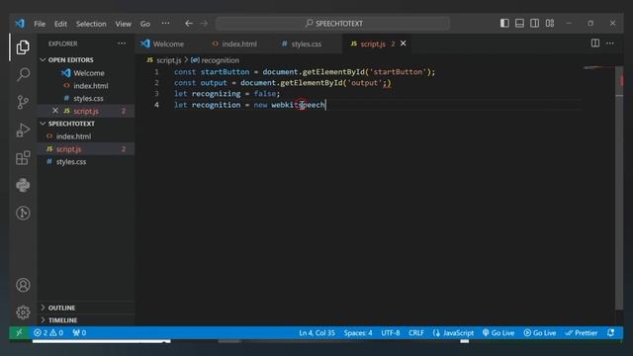Open editor More Actions ellipsis

coord(610,43)
